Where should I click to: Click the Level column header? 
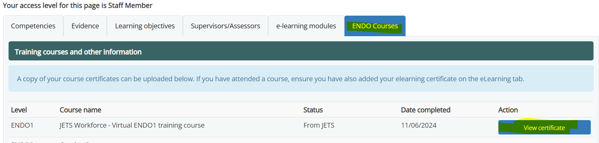tap(19, 110)
